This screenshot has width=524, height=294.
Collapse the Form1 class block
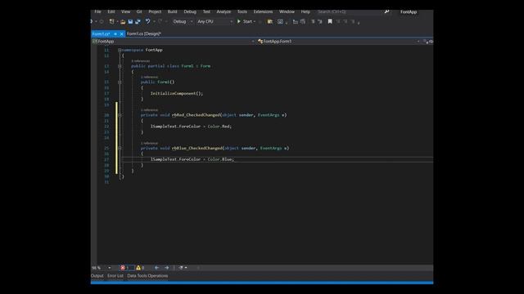[x=120, y=66]
